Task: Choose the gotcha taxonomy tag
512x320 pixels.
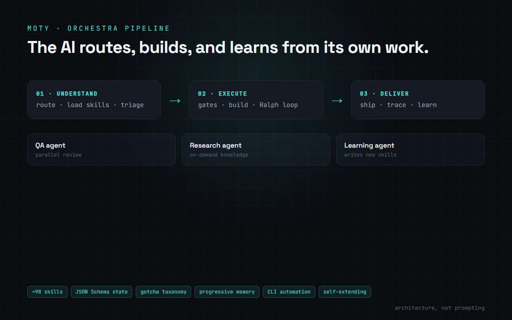Action: coord(163,292)
